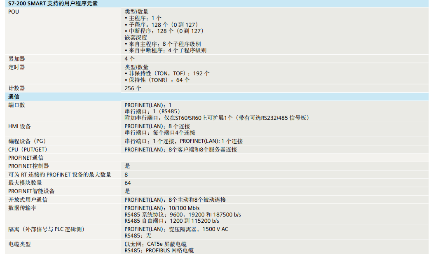Click '类型/数量' in the POU row

tap(136, 12)
